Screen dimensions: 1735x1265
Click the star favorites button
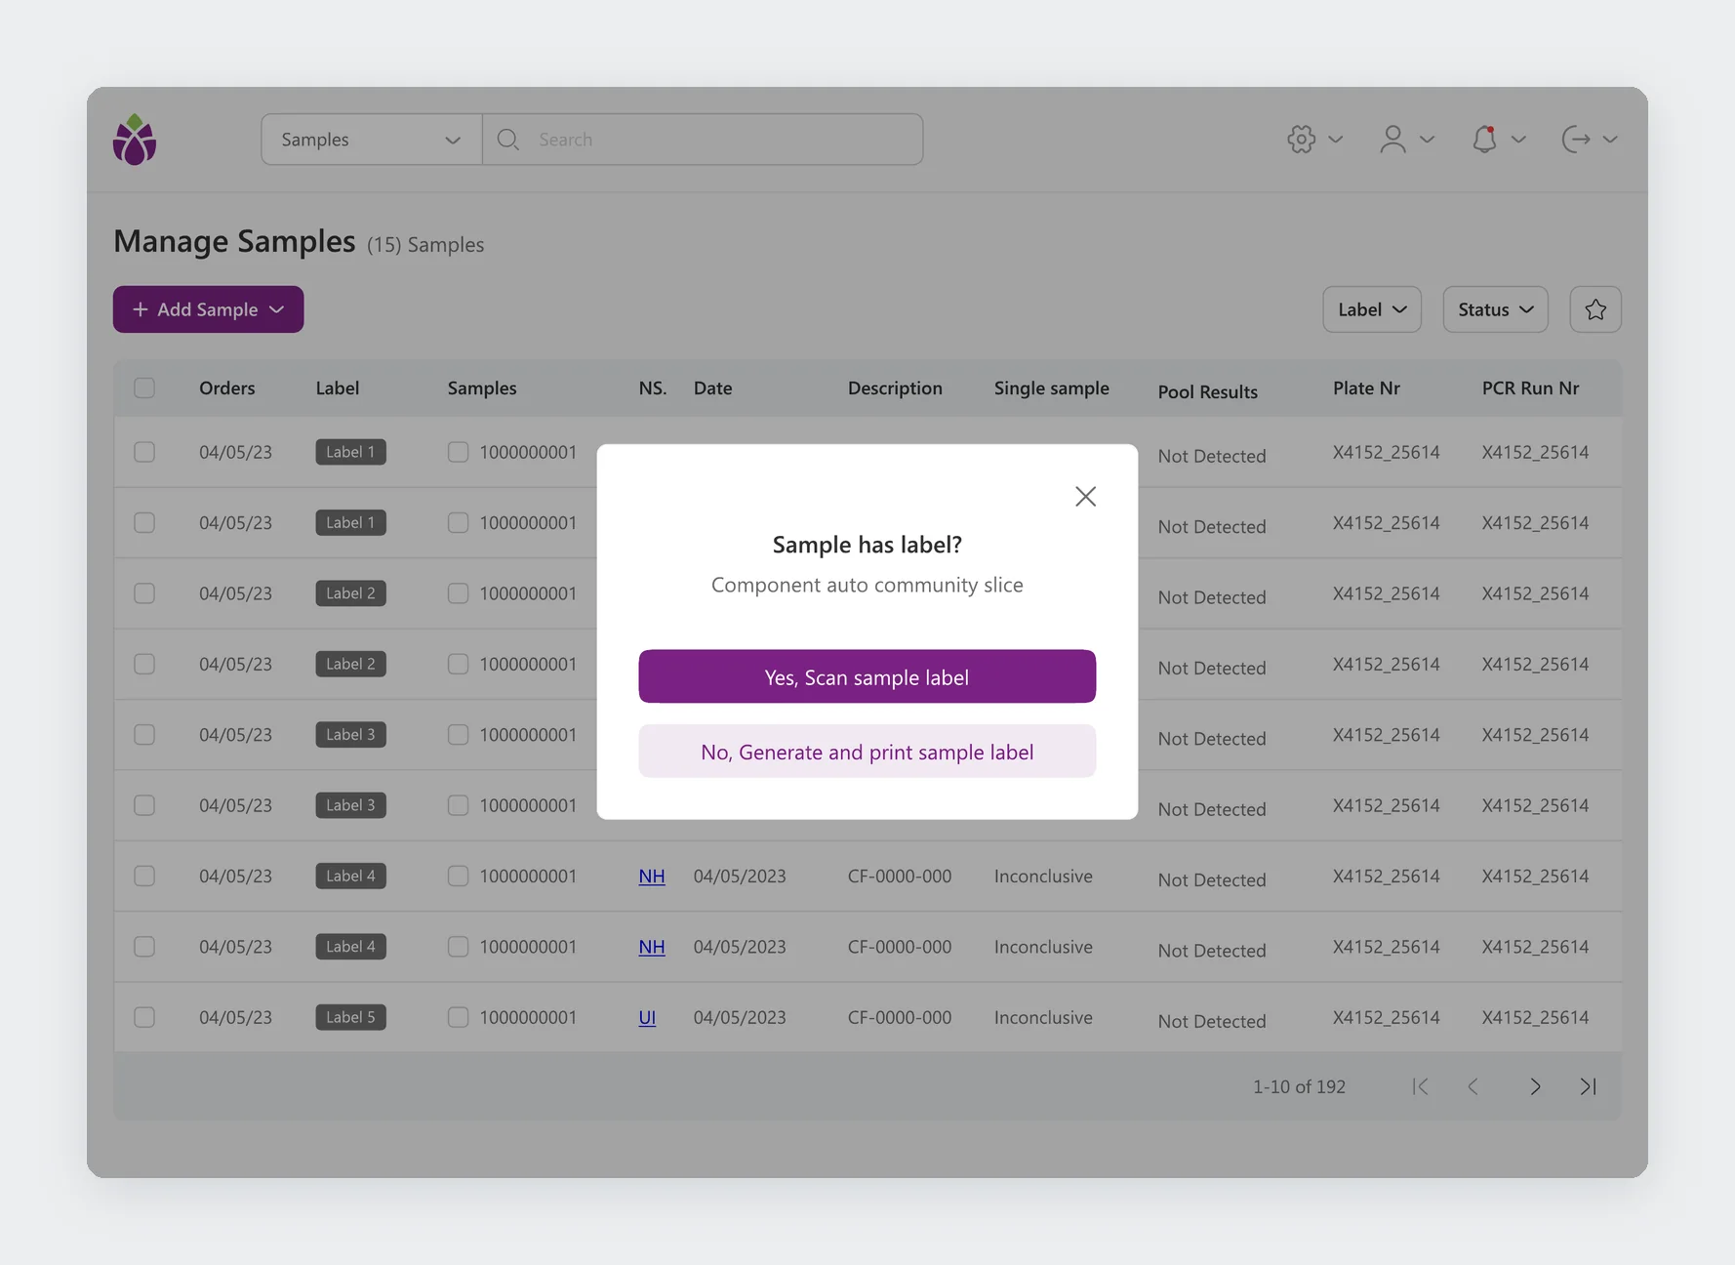tap(1595, 309)
